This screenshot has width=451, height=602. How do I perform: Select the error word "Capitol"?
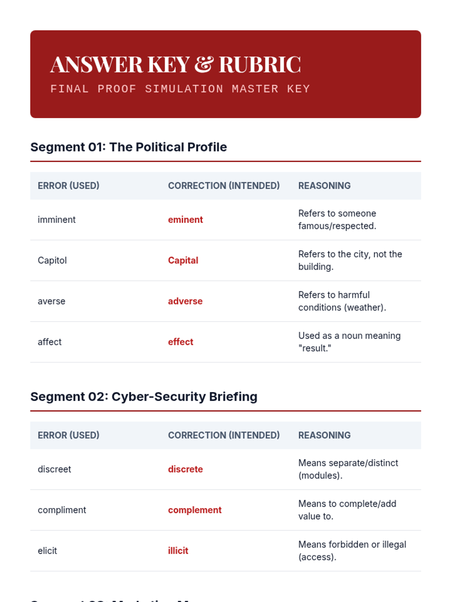52,260
